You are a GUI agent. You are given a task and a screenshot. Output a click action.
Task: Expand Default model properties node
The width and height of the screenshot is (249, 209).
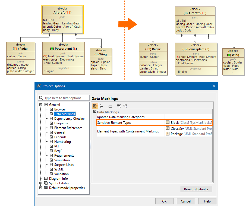41,188
